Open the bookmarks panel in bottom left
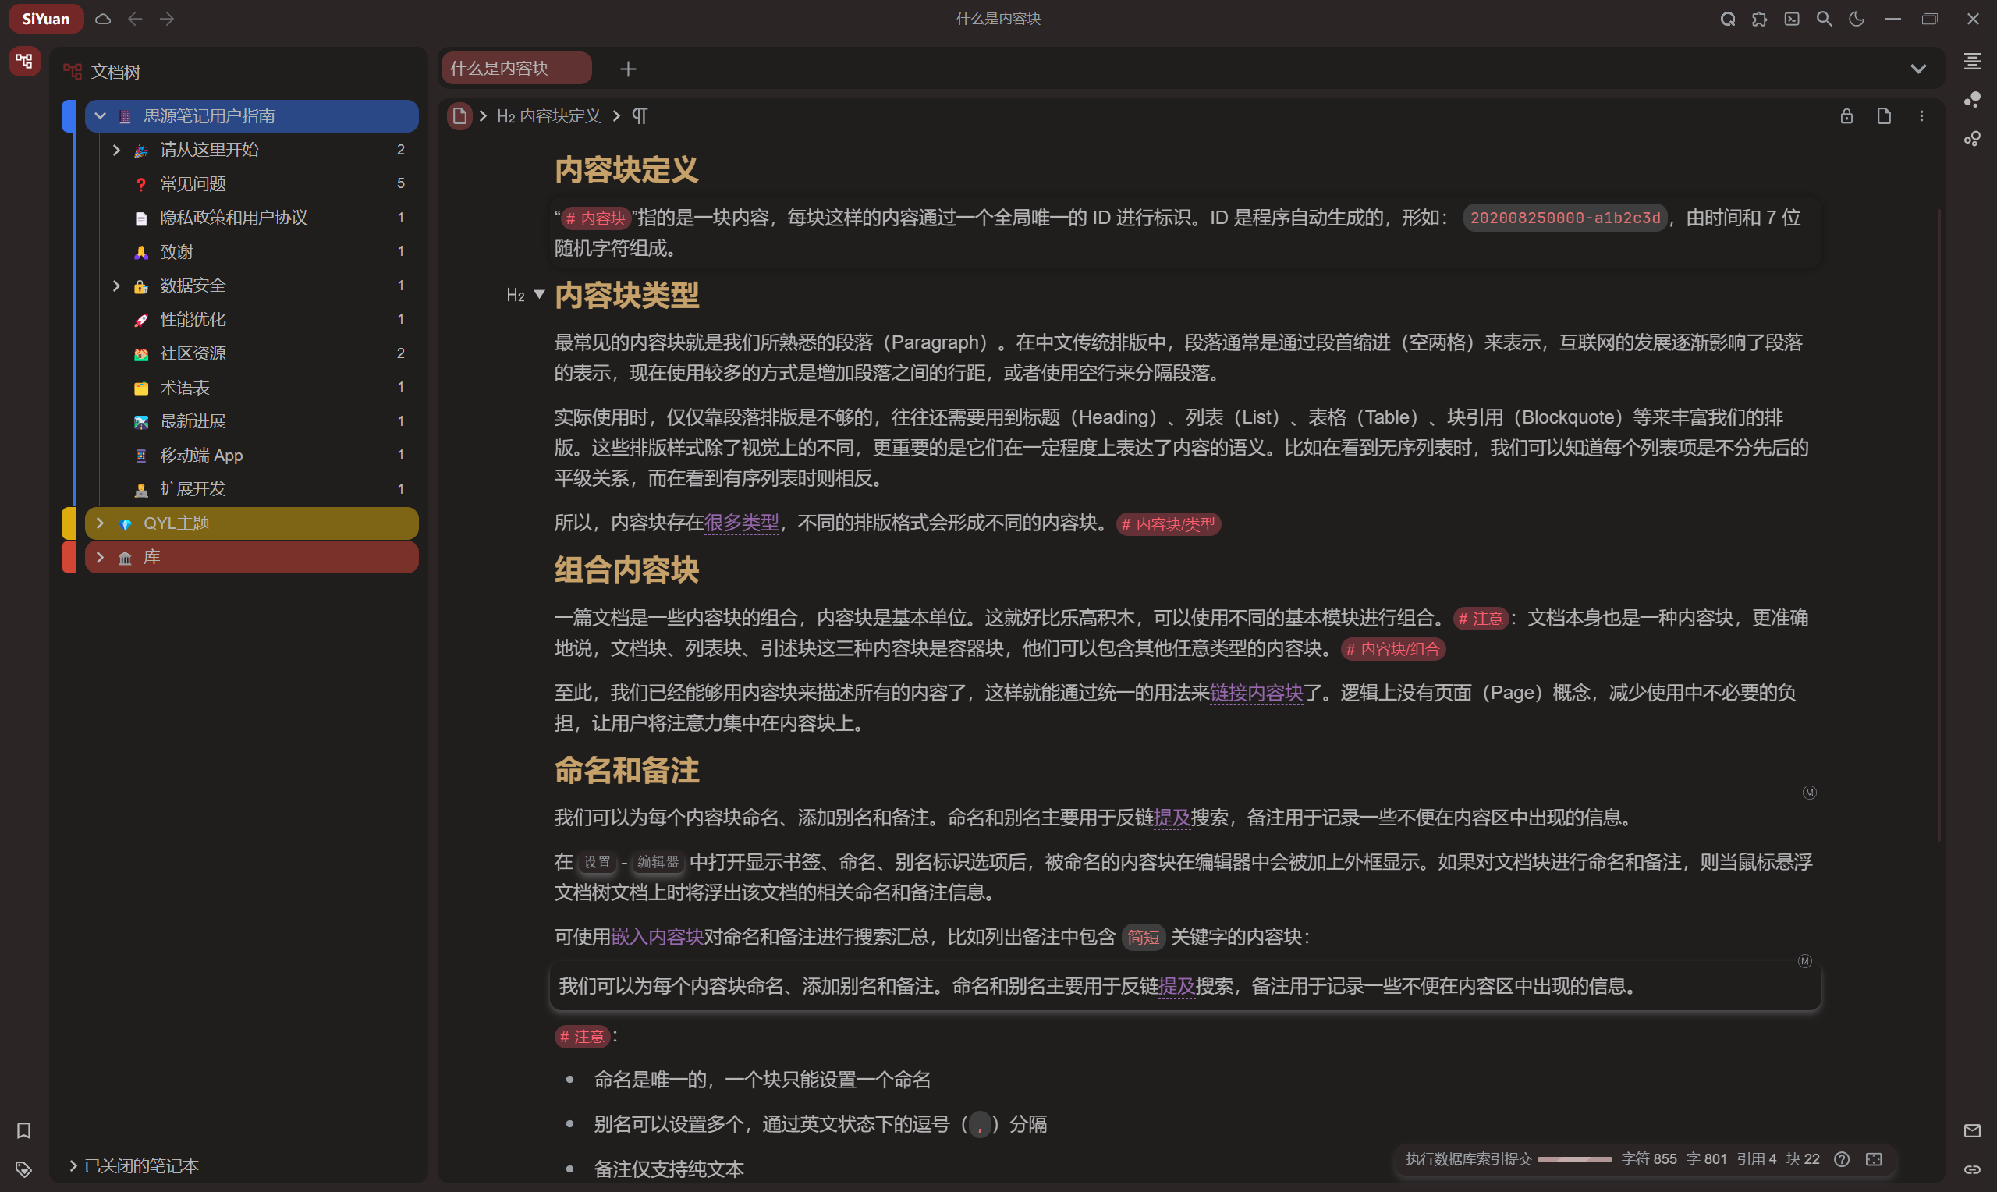This screenshot has height=1192, width=1997. pyautogui.click(x=23, y=1131)
